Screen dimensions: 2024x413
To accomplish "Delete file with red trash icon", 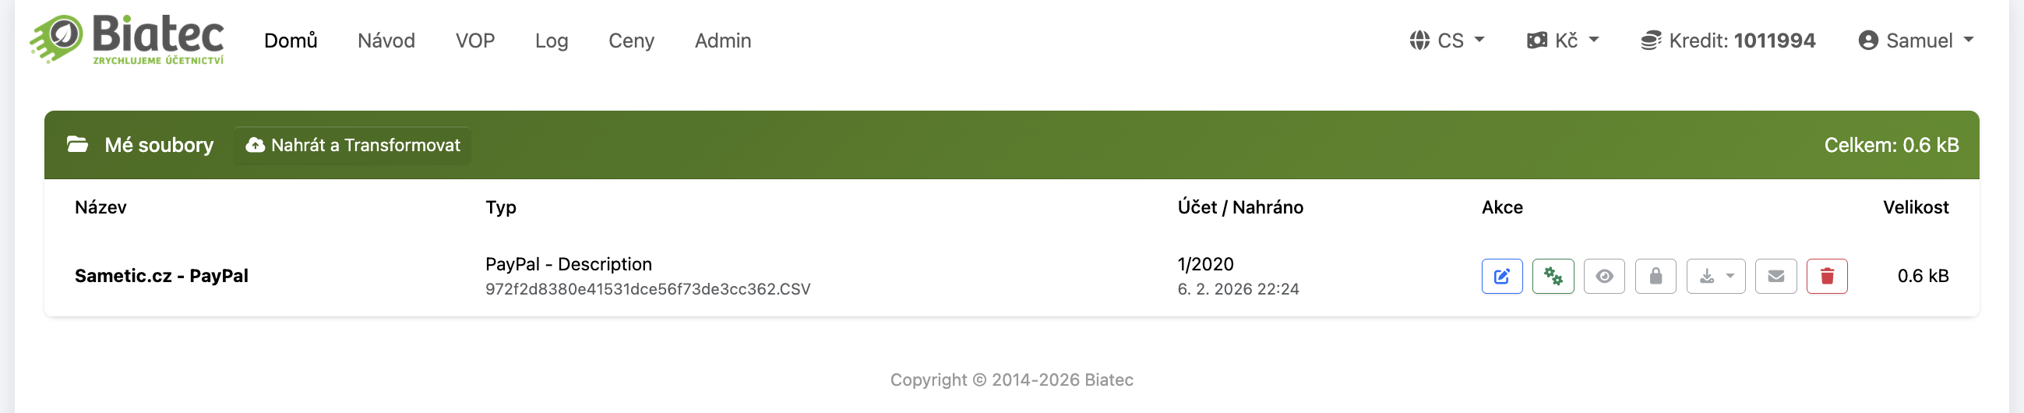I will [1826, 277].
